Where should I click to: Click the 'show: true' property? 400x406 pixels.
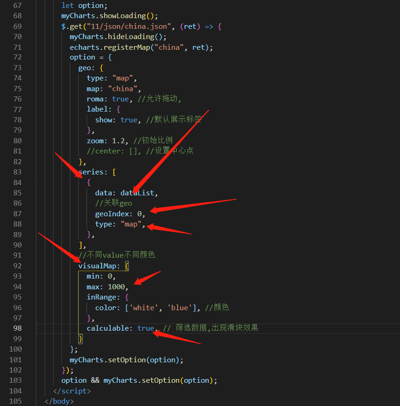116,120
